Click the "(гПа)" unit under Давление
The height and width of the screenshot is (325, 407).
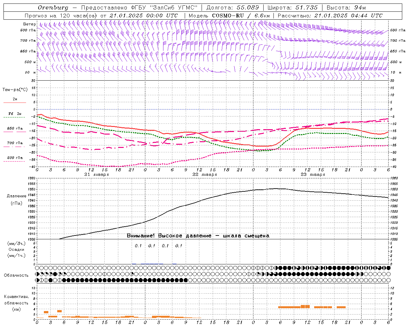(x=16, y=203)
